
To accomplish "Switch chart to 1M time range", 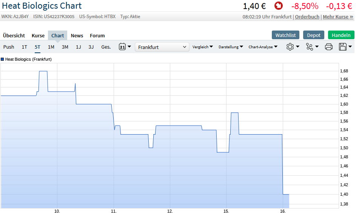I will coord(51,47).
